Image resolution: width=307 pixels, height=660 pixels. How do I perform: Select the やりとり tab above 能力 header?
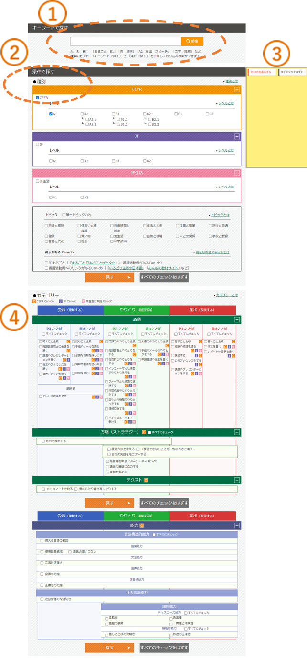pyautogui.click(x=137, y=516)
